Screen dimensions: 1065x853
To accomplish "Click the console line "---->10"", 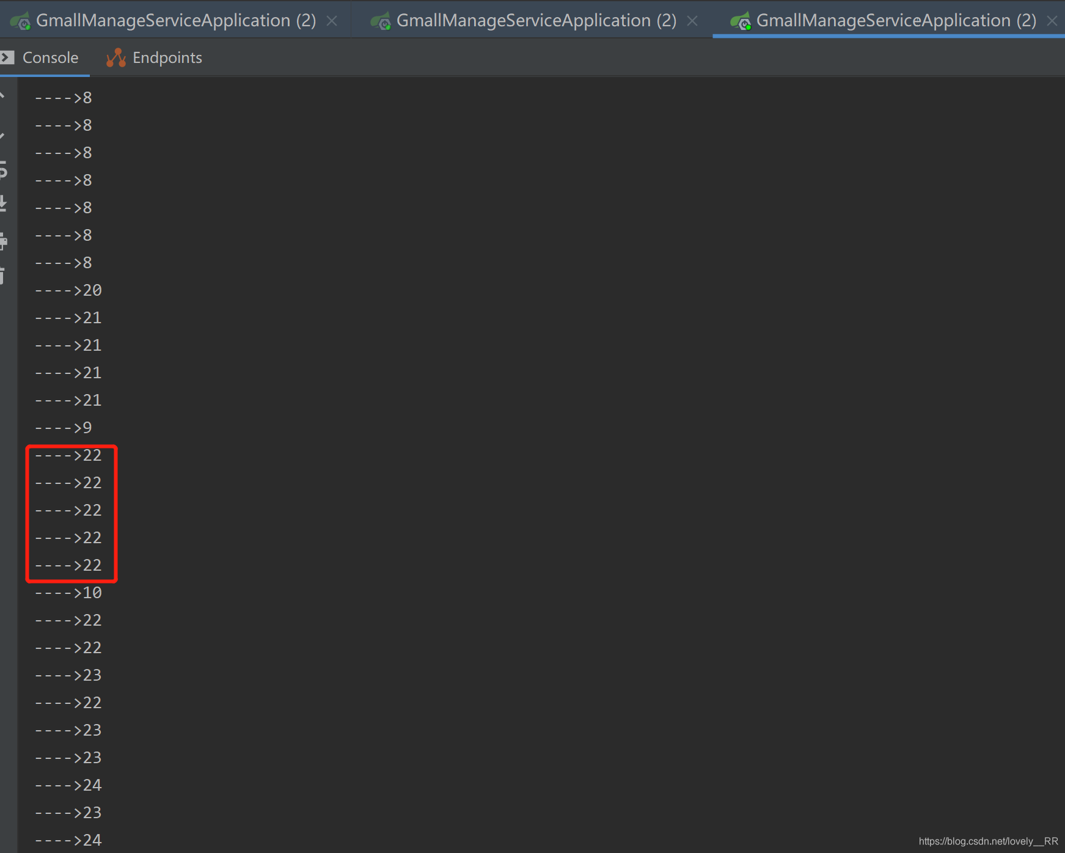I will tap(68, 593).
